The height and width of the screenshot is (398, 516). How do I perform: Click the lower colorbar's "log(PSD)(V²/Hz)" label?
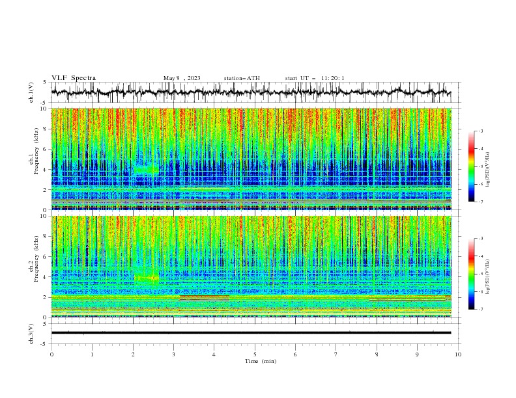click(x=488, y=276)
